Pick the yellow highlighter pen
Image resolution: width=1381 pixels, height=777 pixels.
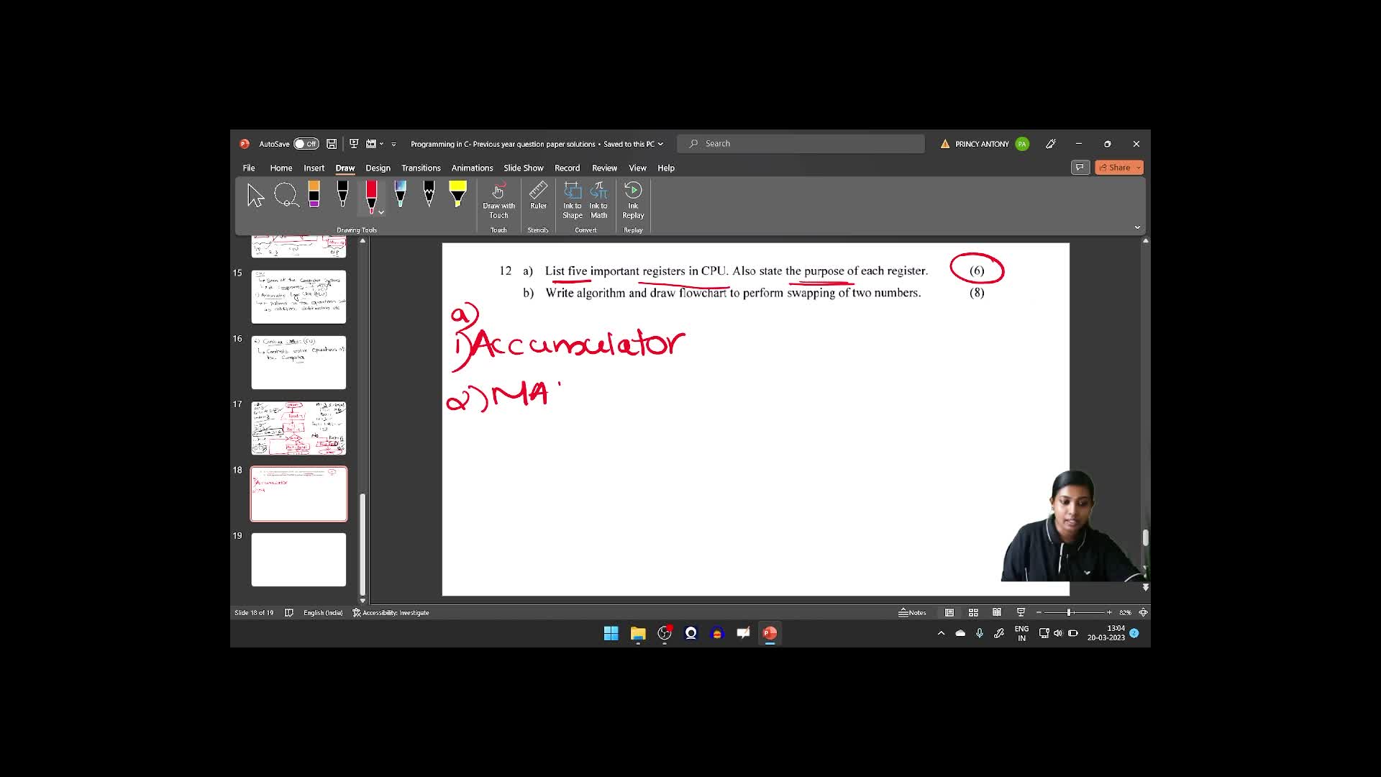[x=457, y=195]
